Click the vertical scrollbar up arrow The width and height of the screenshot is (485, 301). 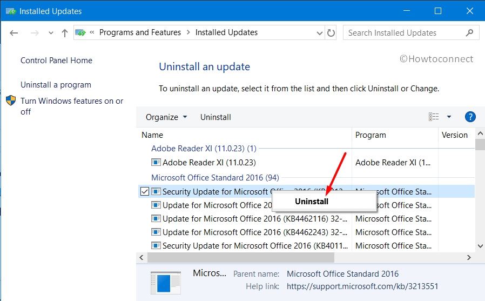pyautogui.click(x=480, y=133)
